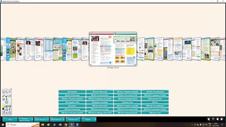The image size is (226, 127).
Task: Open SB Irregular verbs section
Action: 72,102
